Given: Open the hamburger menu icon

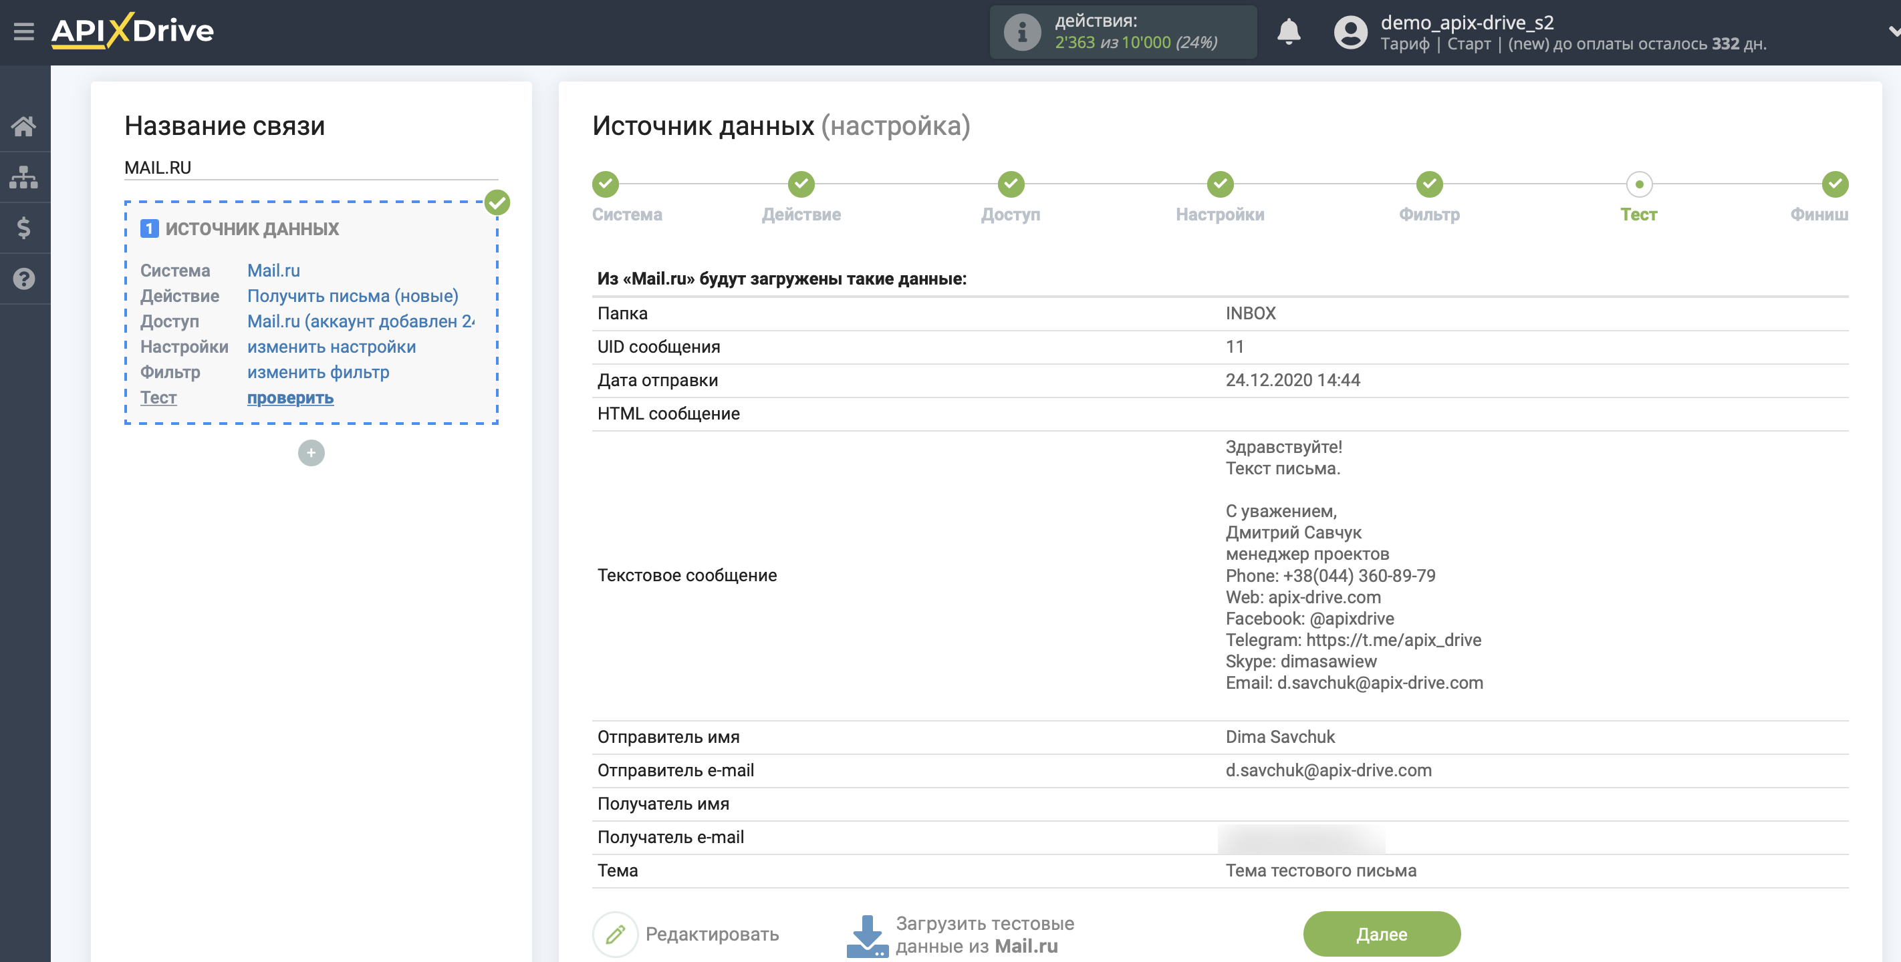Looking at the screenshot, I should tap(23, 31).
